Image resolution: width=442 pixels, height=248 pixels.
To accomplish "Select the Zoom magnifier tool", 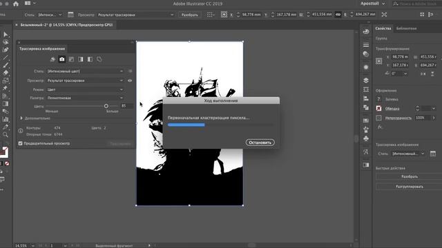I will click(x=6, y=135).
